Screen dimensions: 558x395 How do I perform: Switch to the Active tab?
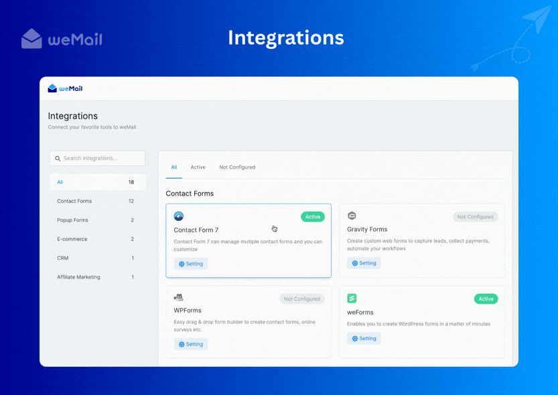point(198,167)
